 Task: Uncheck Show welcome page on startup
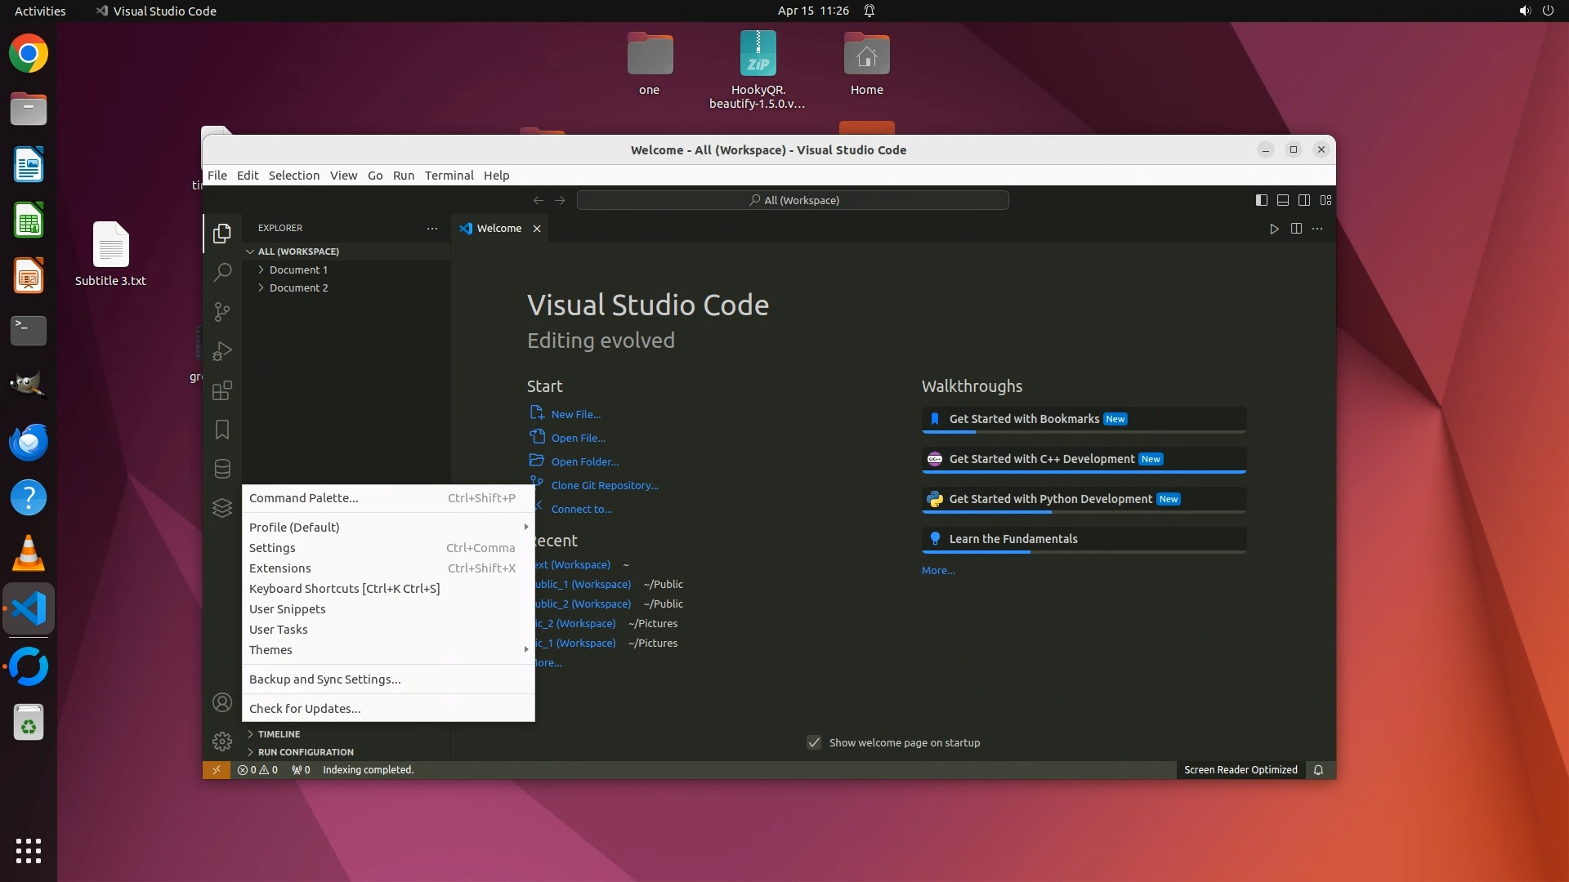(814, 742)
